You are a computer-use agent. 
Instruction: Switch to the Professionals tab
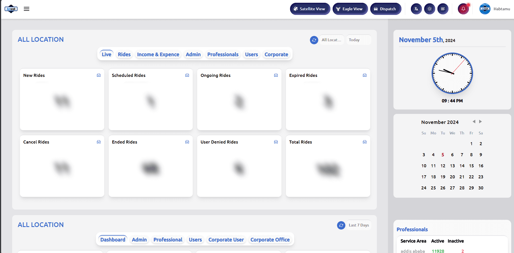[x=223, y=54]
